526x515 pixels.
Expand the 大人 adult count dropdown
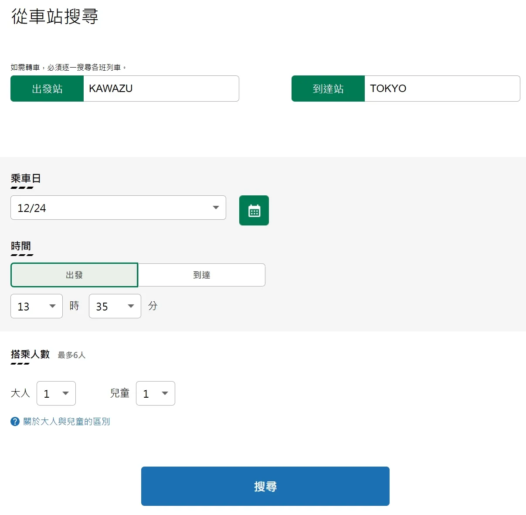(x=56, y=393)
